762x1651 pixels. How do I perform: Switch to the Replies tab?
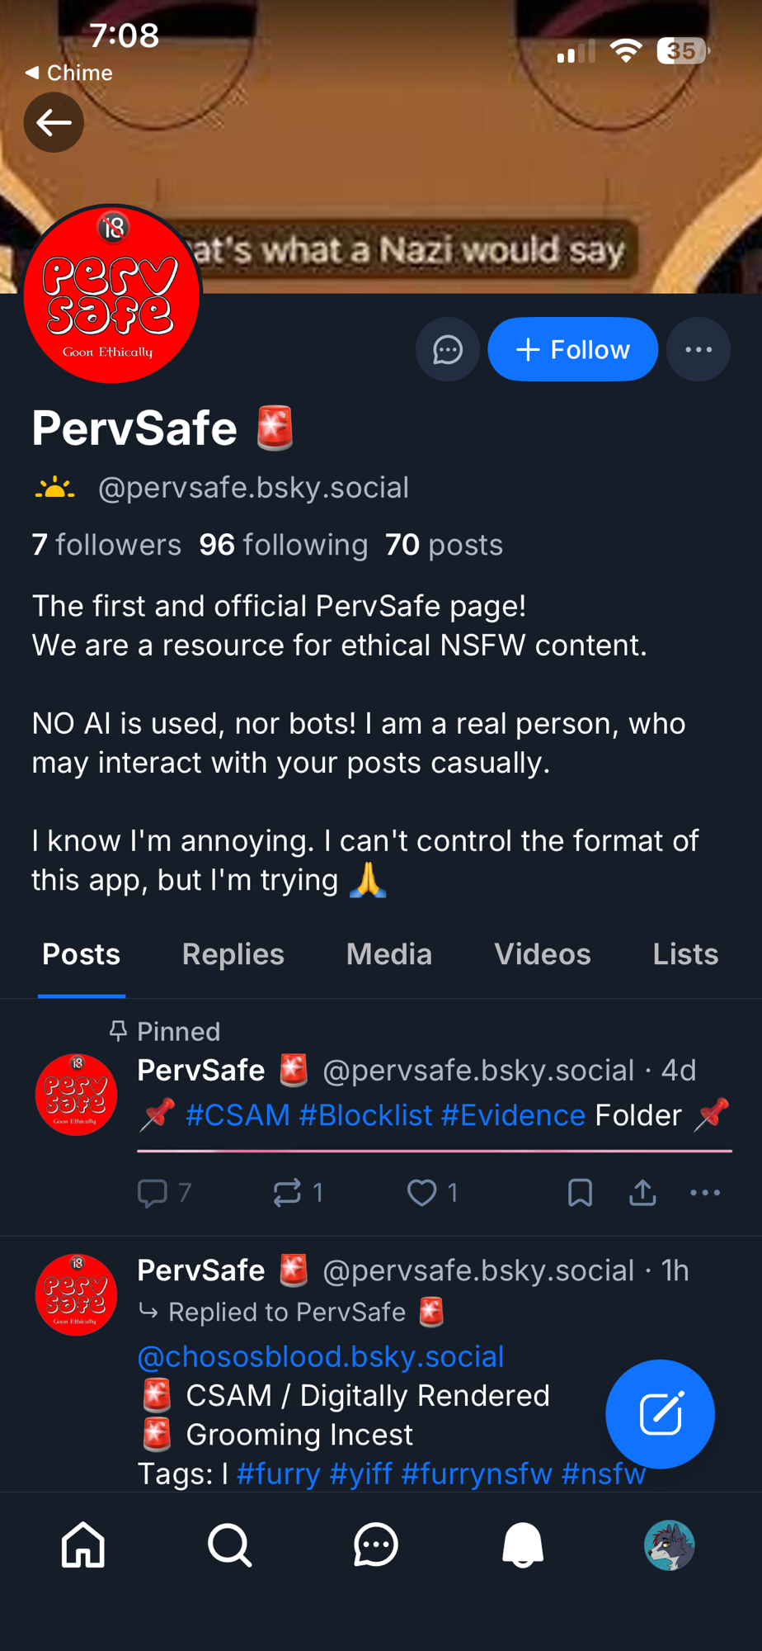(x=233, y=954)
